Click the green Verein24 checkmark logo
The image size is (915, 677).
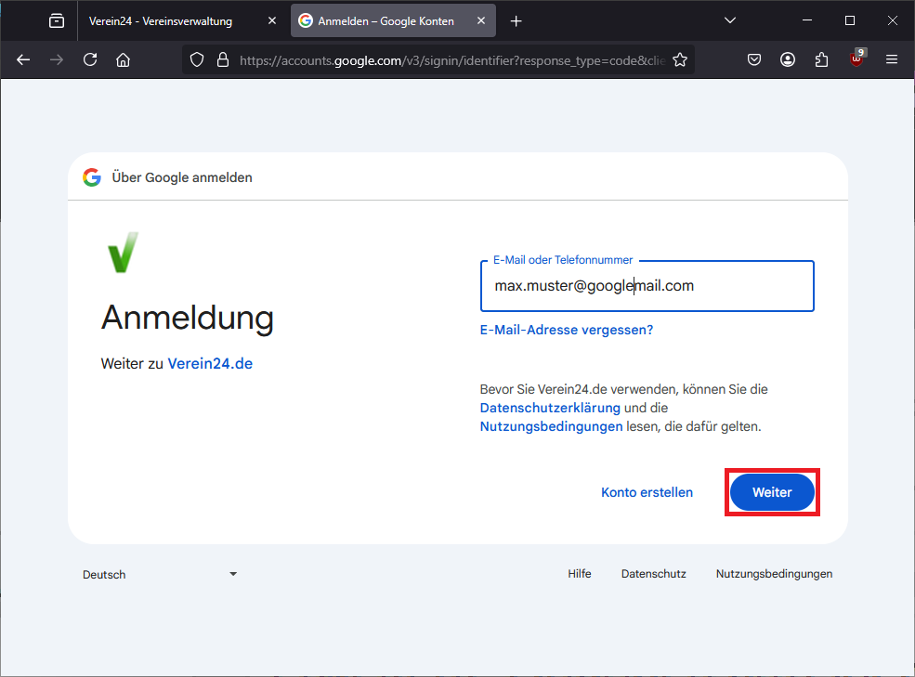(x=124, y=252)
